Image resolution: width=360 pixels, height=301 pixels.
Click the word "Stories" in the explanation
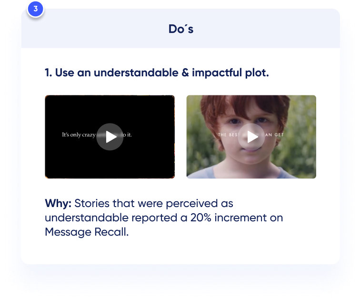pyautogui.click(x=92, y=204)
